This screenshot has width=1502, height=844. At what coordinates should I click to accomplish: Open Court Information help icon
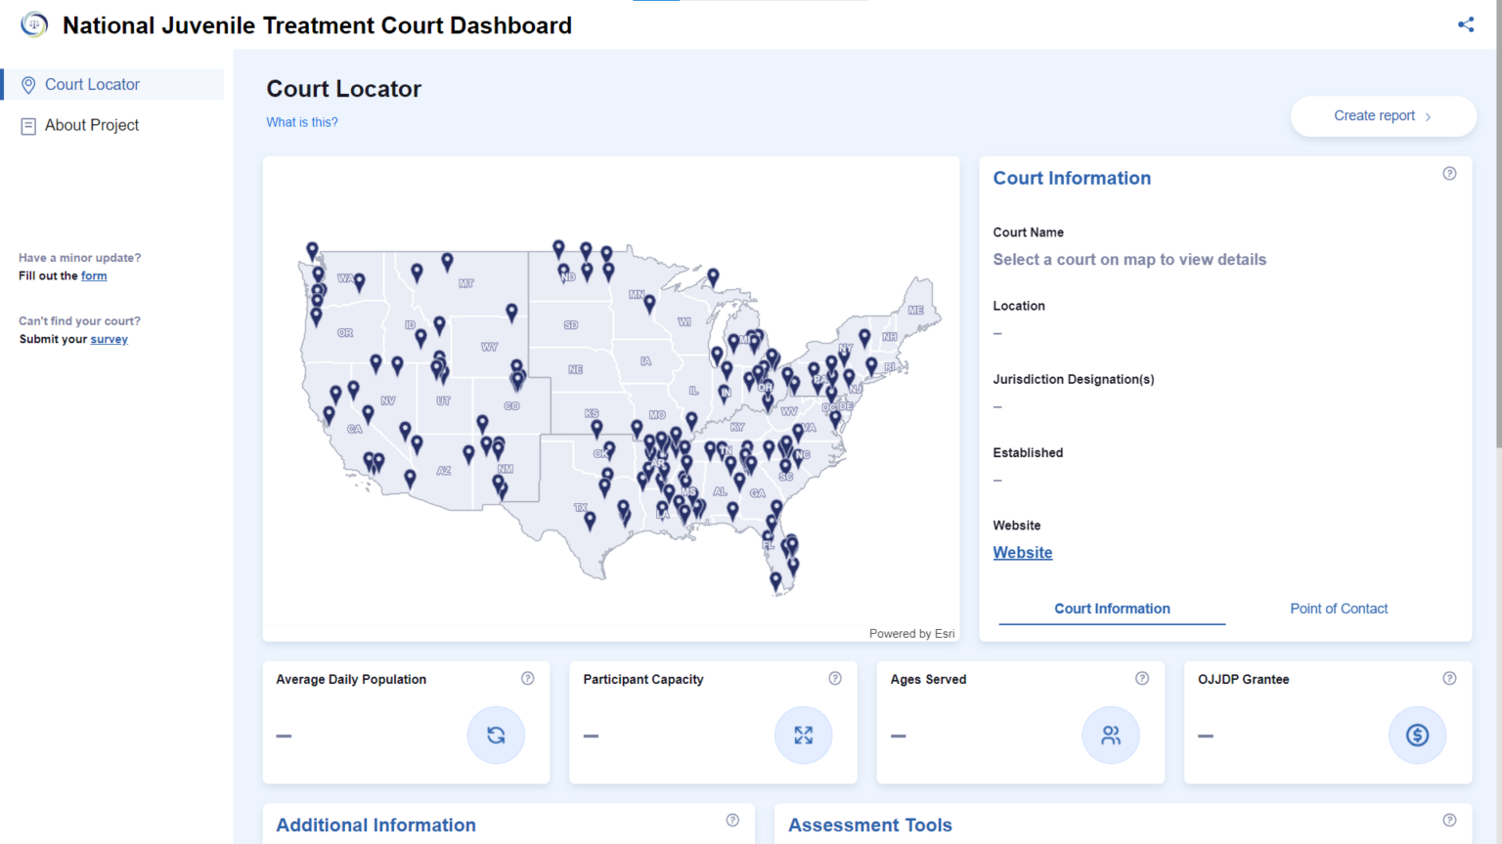pos(1449,174)
